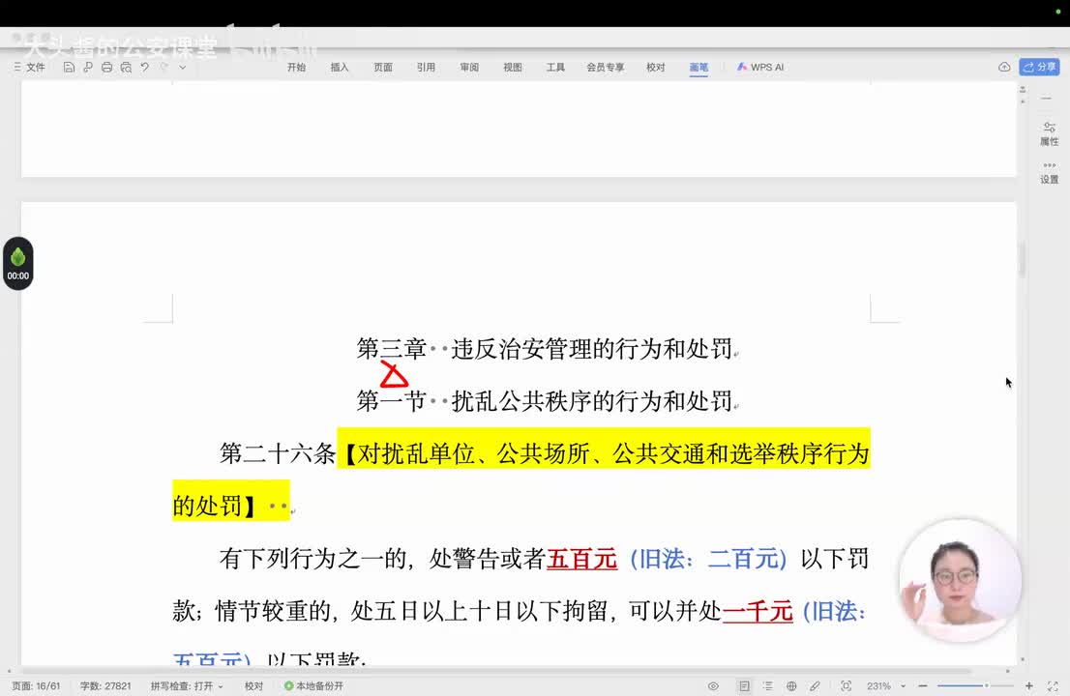The width and height of the screenshot is (1070, 696).
Task: Switch to the 工具 tab
Action: coord(555,67)
